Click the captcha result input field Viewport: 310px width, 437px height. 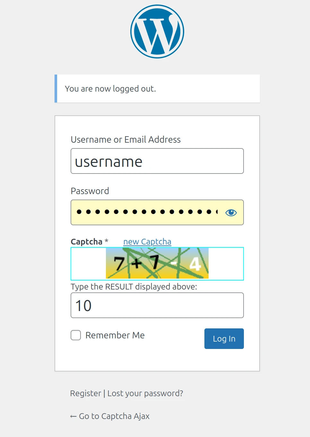coord(157,305)
